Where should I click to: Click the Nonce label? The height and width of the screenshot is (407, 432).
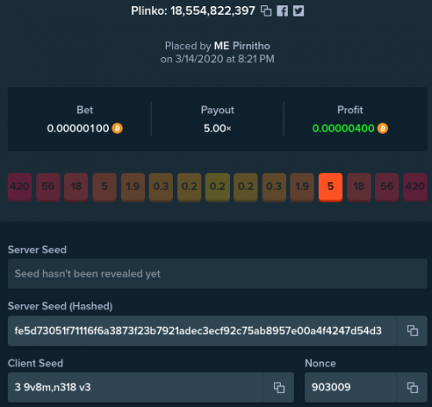point(321,363)
